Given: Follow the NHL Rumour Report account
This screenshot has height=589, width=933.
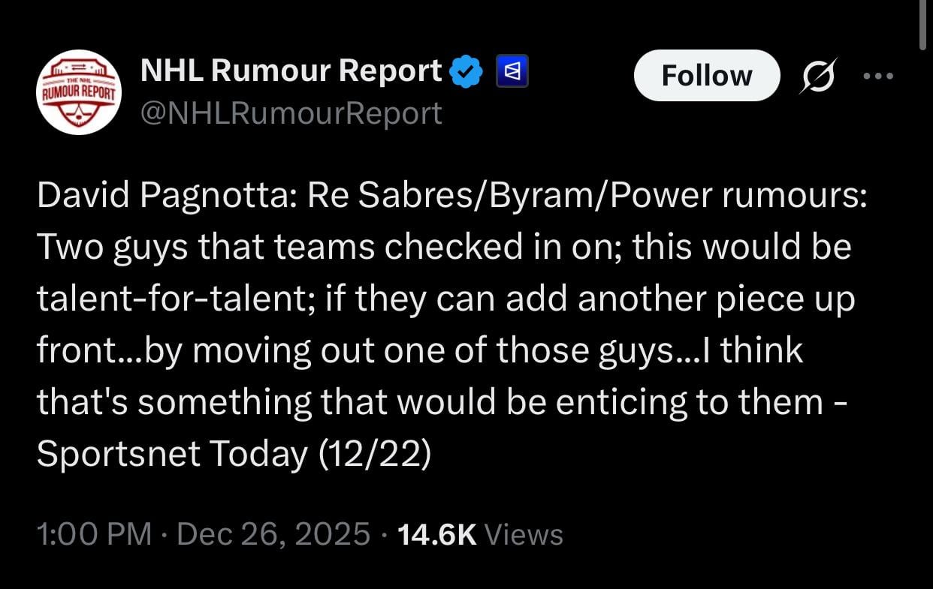Looking at the screenshot, I should (706, 75).
